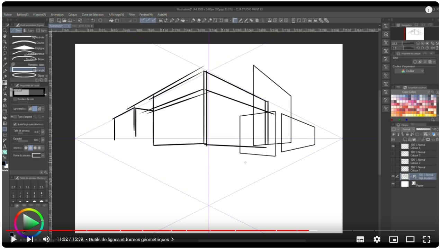The height and width of the screenshot is (249, 441).
Task: Toggle visibility of Calque 3 layer
Action: point(393,154)
